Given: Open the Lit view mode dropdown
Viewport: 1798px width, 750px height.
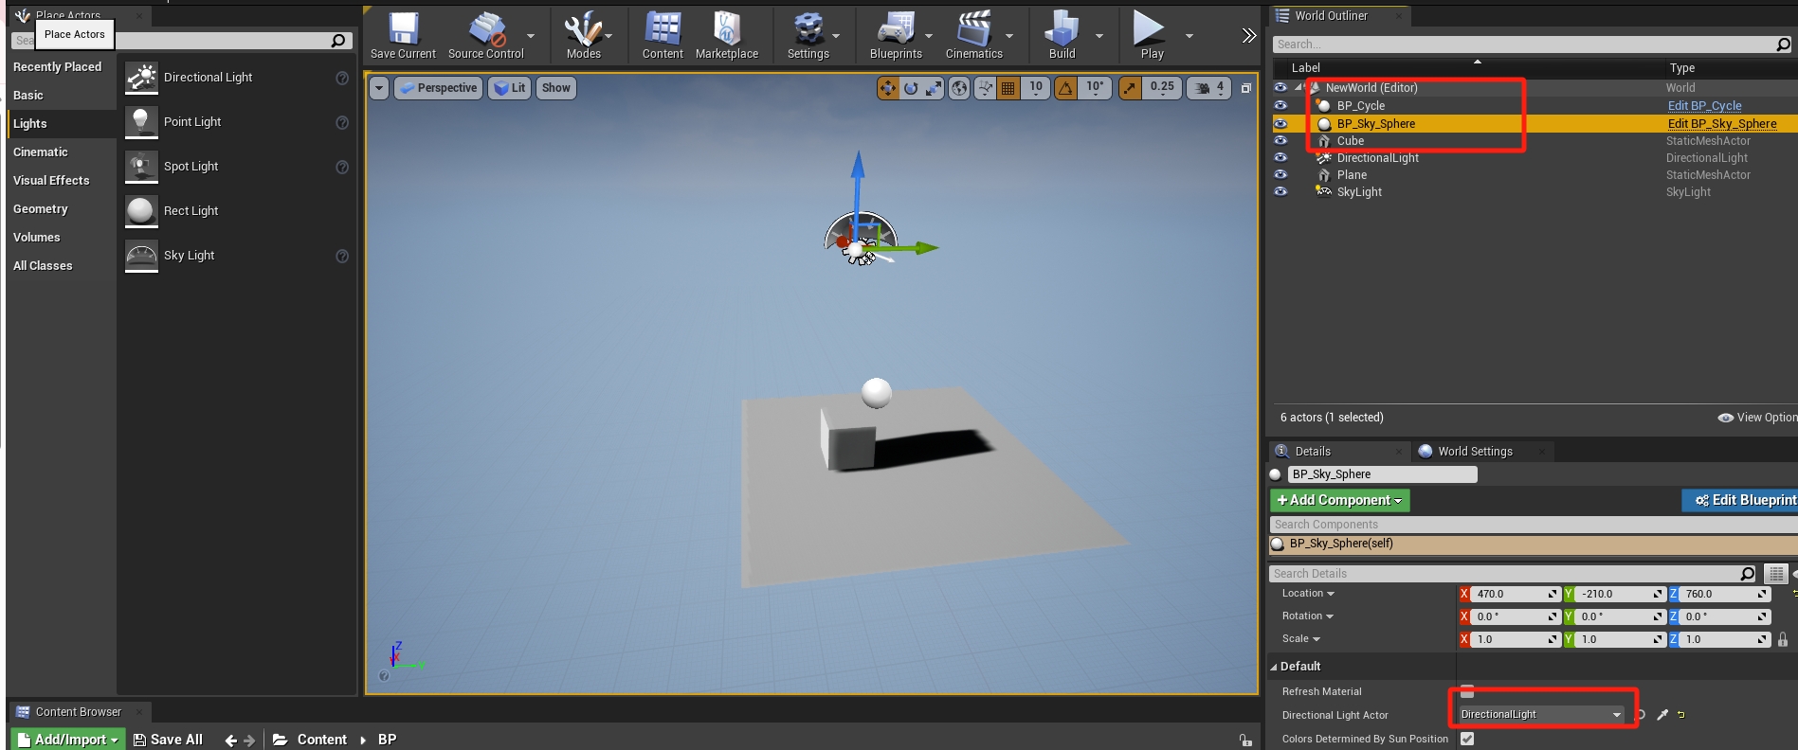Looking at the screenshot, I should click(x=510, y=88).
